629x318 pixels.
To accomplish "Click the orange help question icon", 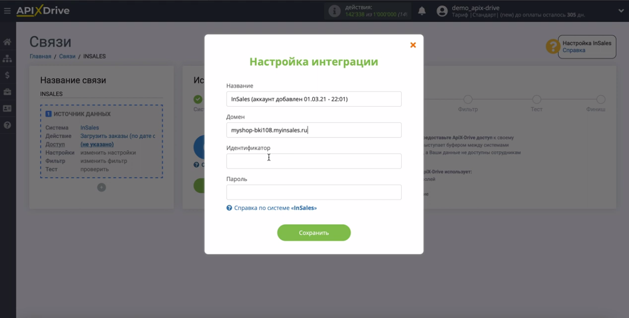I will (553, 46).
